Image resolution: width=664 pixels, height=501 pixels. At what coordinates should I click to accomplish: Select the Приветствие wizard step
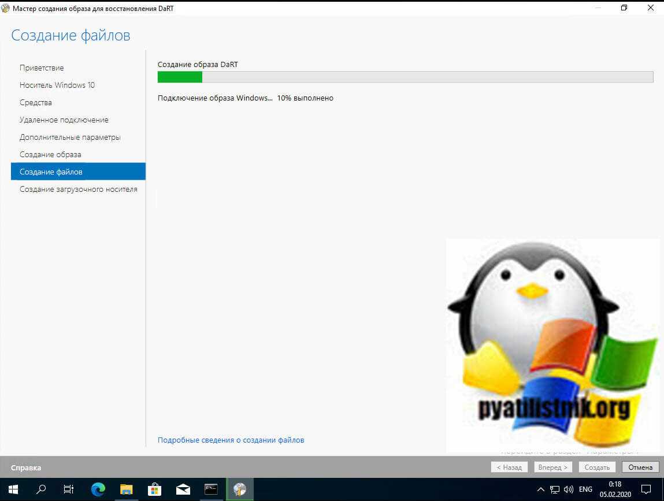pos(42,68)
